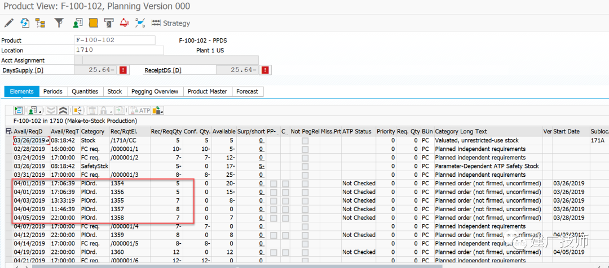The width and height of the screenshot is (609, 268).
Task: Toggle PP-firmed checkbox for planned order 1354
Action: [274, 184]
